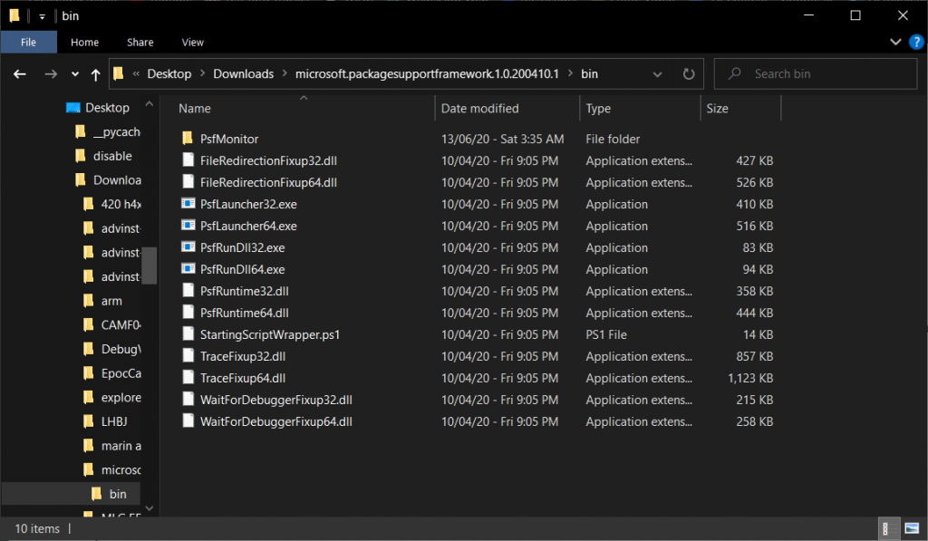The image size is (928, 541).
Task: Click Downloads in the address breadcrumb
Action: (243, 74)
